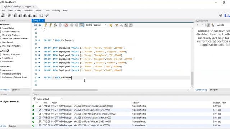Click the editor scroll down arrow
The image size is (230, 129).
(x=192, y=87)
